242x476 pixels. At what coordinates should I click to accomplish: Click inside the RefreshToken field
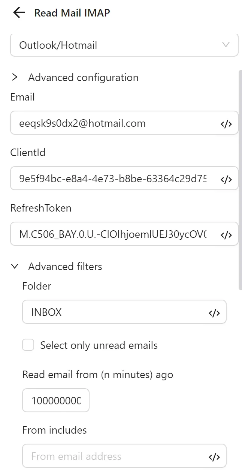click(x=112, y=234)
